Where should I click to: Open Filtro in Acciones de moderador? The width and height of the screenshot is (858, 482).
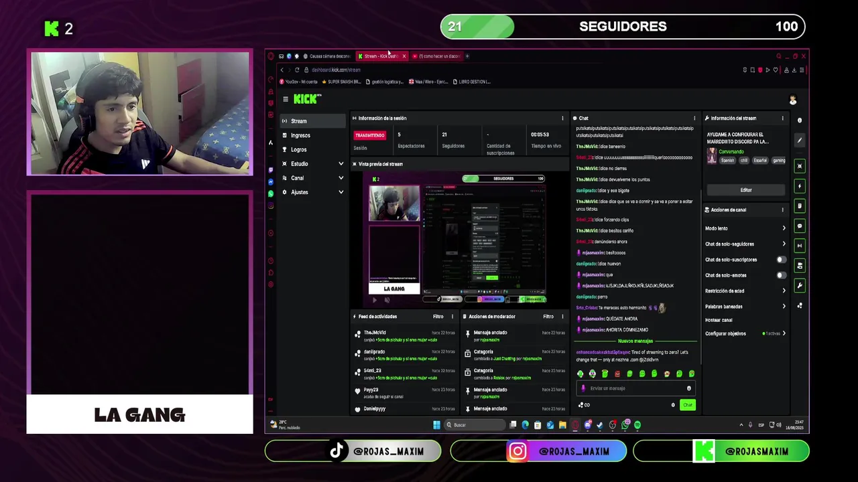point(548,317)
